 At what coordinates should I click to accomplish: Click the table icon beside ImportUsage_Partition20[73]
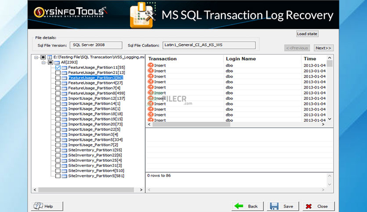[65, 124]
